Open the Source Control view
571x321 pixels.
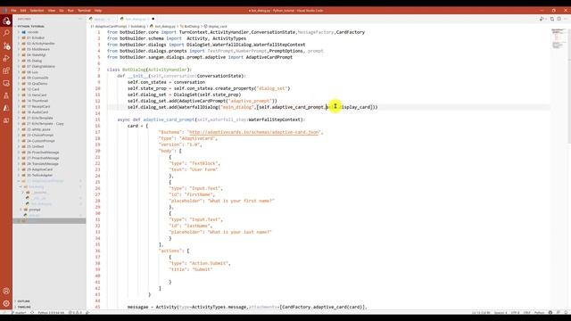click(6, 45)
